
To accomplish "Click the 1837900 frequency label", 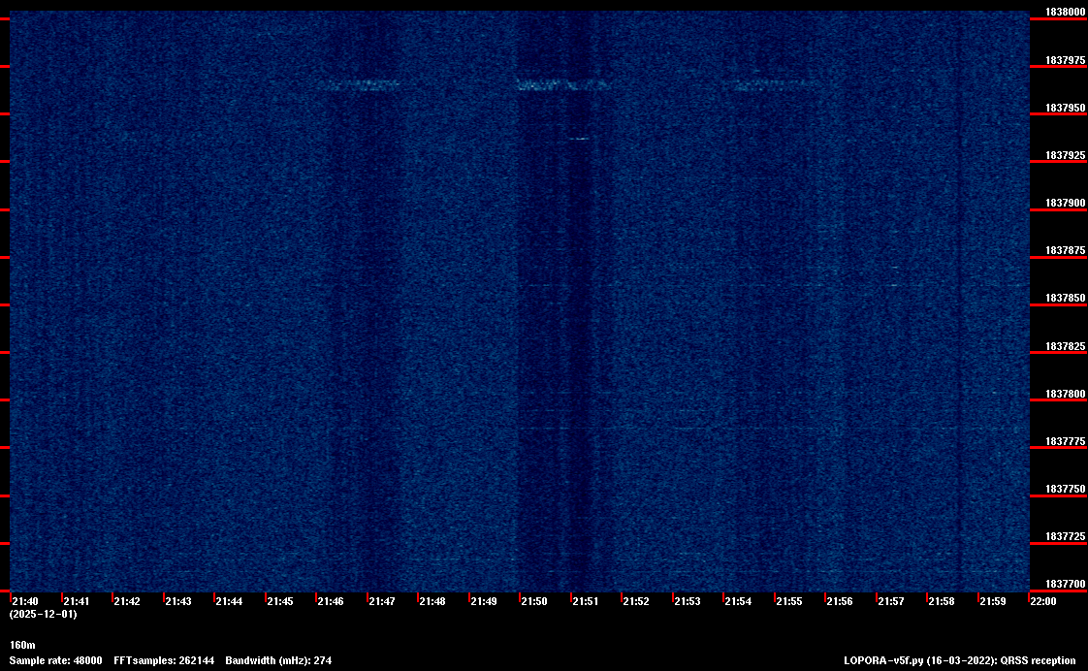I will pos(1066,204).
